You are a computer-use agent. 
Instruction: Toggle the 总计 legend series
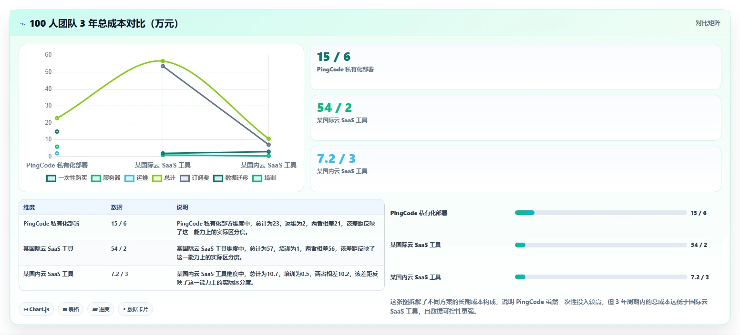164,178
